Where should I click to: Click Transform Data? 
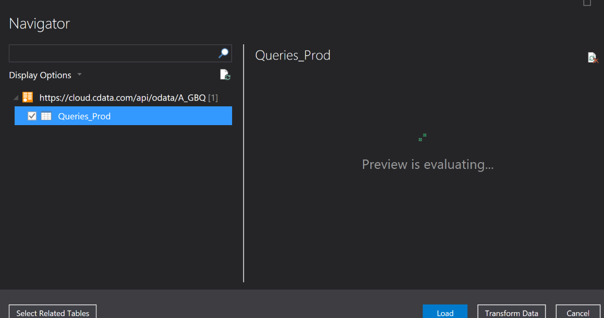pos(511,313)
